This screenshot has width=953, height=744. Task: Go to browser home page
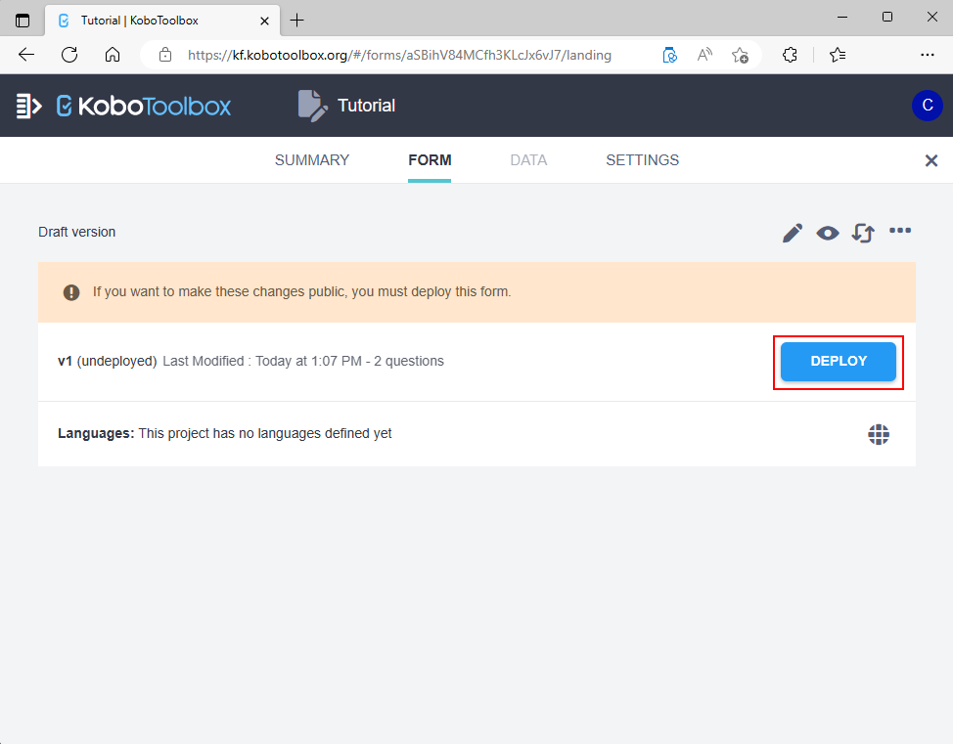(113, 55)
